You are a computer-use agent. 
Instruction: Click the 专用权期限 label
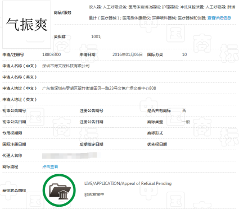point(12,133)
